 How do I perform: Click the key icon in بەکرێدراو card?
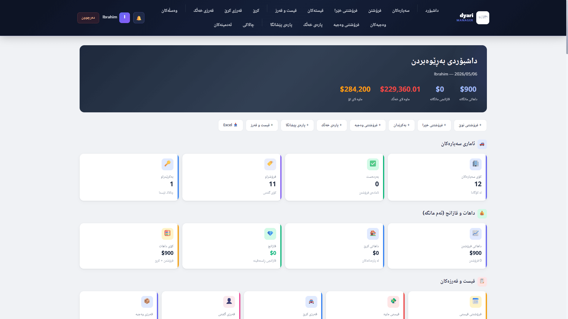tap(168, 164)
